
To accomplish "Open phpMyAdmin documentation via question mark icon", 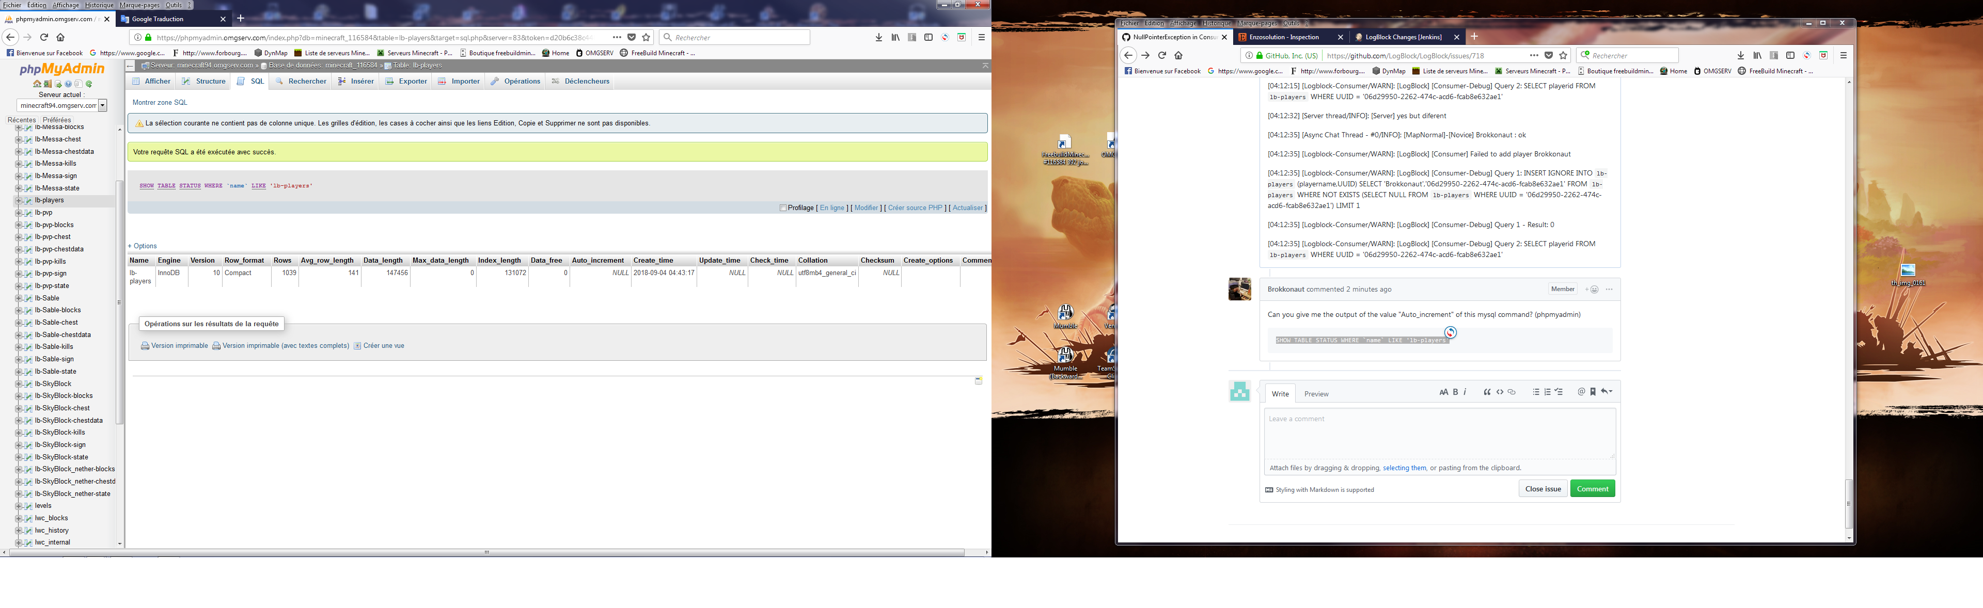I will point(69,84).
